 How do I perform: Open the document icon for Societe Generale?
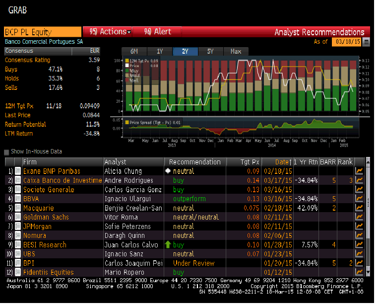(18, 189)
